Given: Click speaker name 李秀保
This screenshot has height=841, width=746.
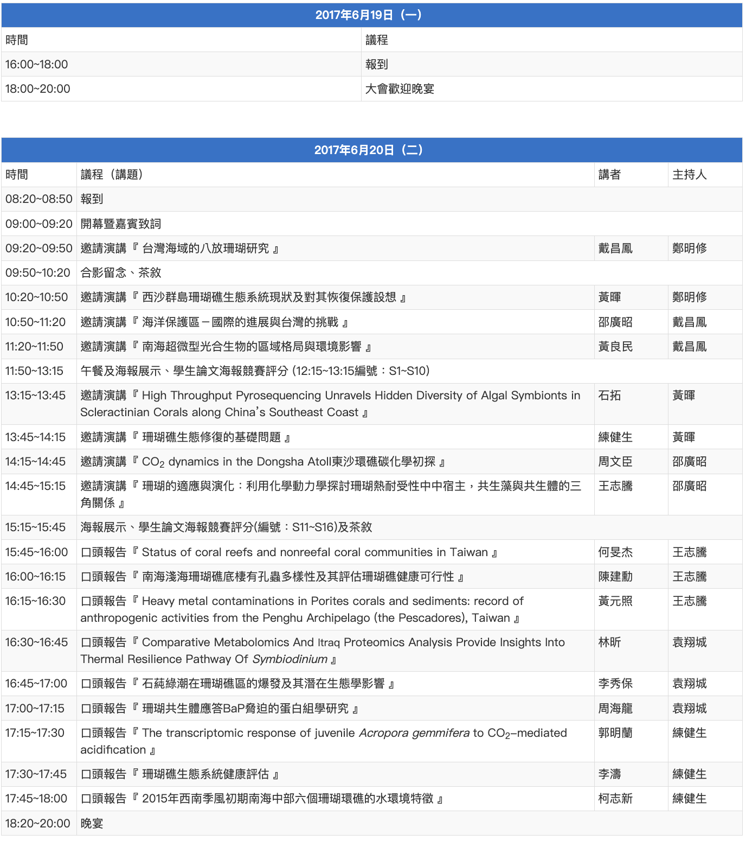Looking at the screenshot, I should pyautogui.click(x=615, y=684).
